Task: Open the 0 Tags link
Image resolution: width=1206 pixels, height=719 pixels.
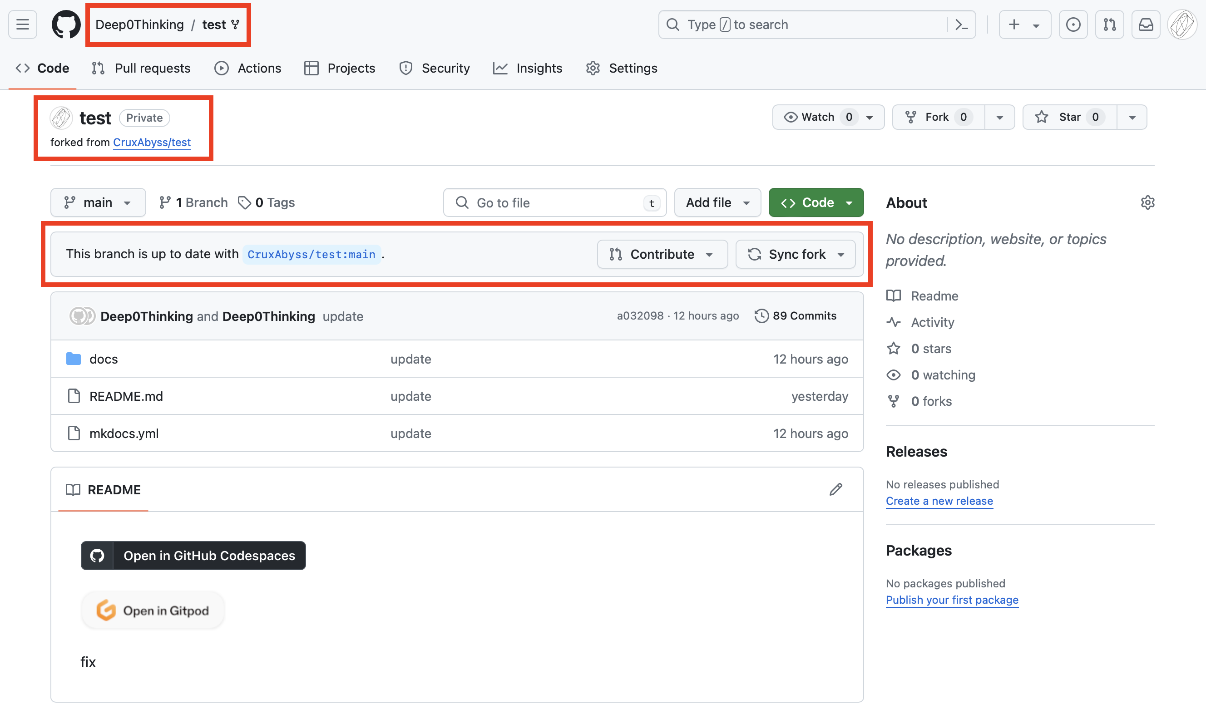Action: (x=267, y=202)
